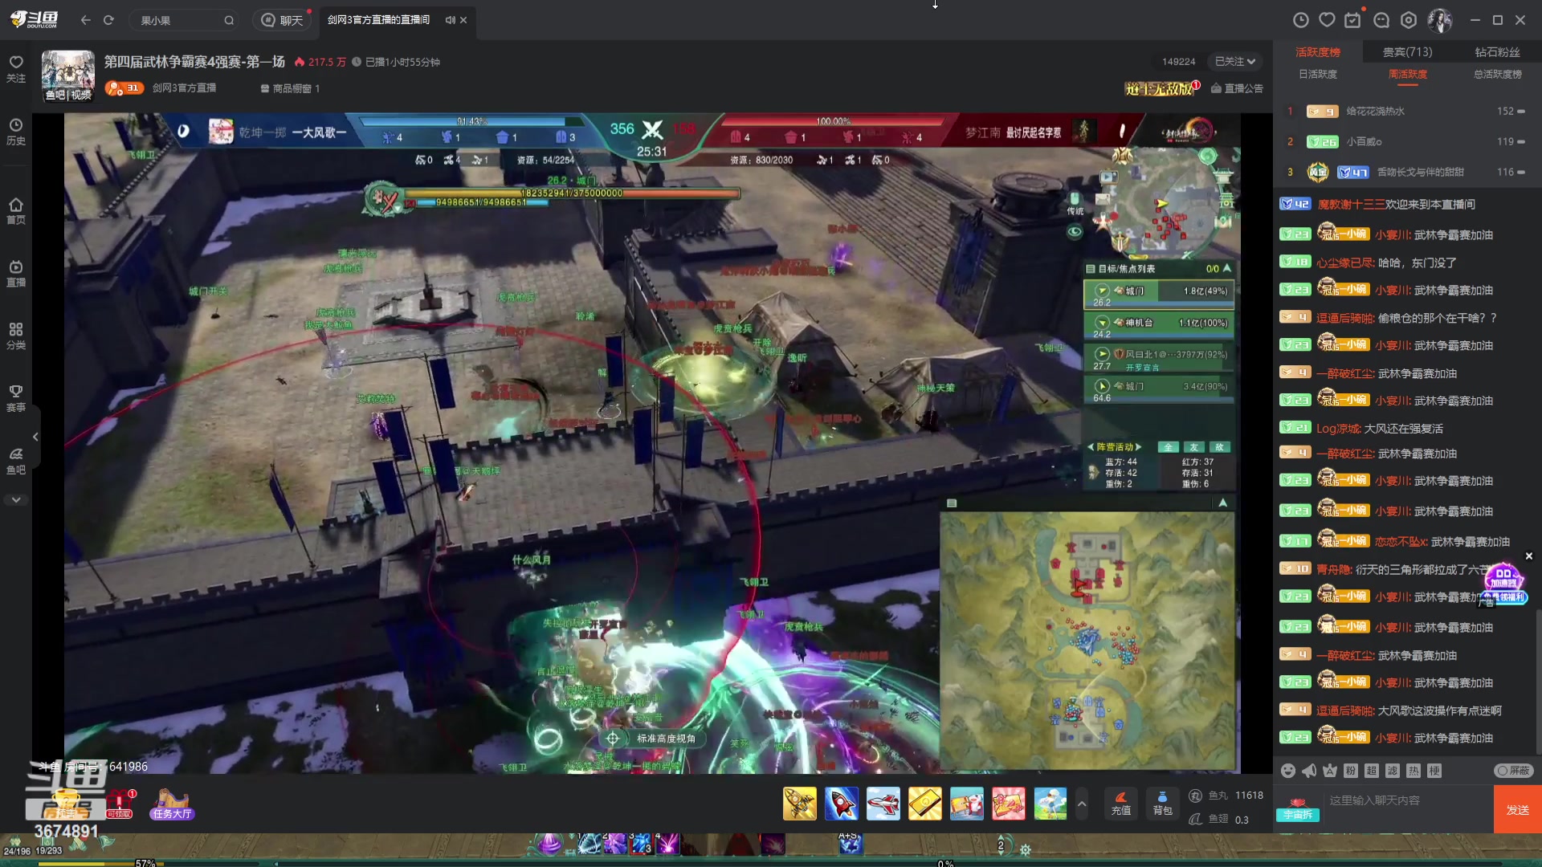The width and height of the screenshot is (1542, 867).
Task: Toggle 屏蔽 chat blocking switch
Action: [1514, 771]
